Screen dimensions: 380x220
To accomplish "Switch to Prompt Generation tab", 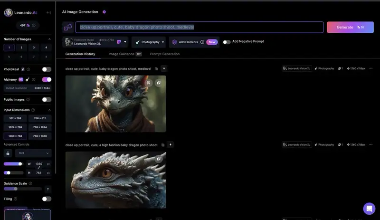I will [x=165, y=54].
